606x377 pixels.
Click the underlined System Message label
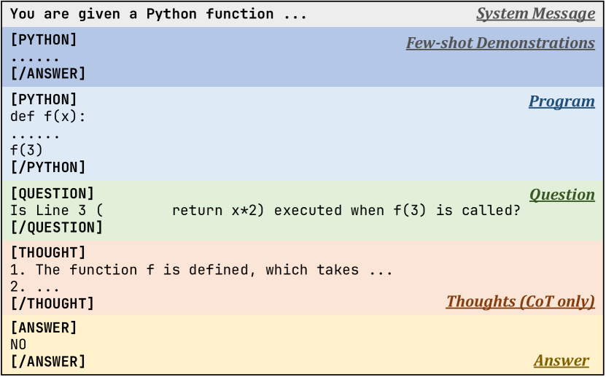[x=535, y=14]
